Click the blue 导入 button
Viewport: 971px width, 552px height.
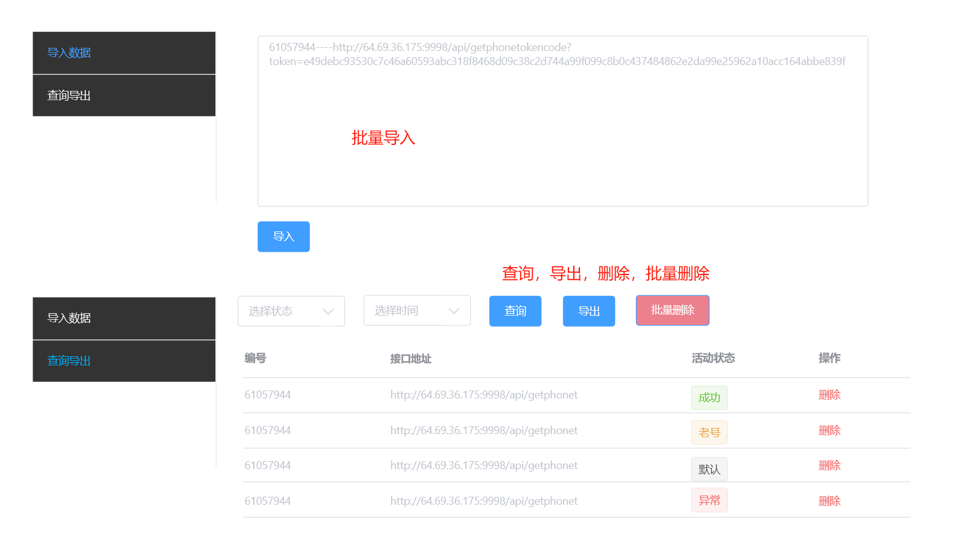tap(283, 236)
